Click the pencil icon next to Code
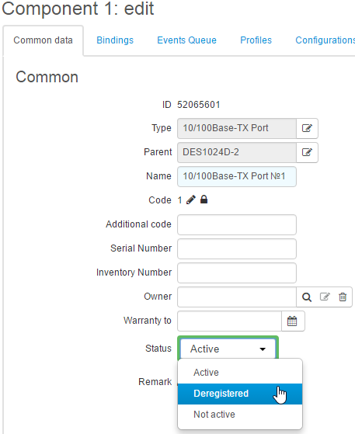This screenshot has width=355, height=434. pyautogui.click(x=191, y=200)
